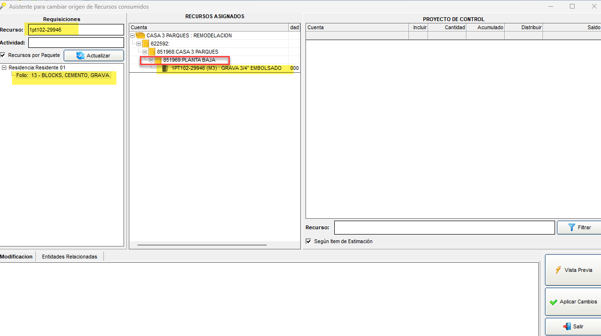Click the GRAVA 3/4" EMBOLSADO resource icon
Viewport: 601px width, 336px height.
click(165, 68)
